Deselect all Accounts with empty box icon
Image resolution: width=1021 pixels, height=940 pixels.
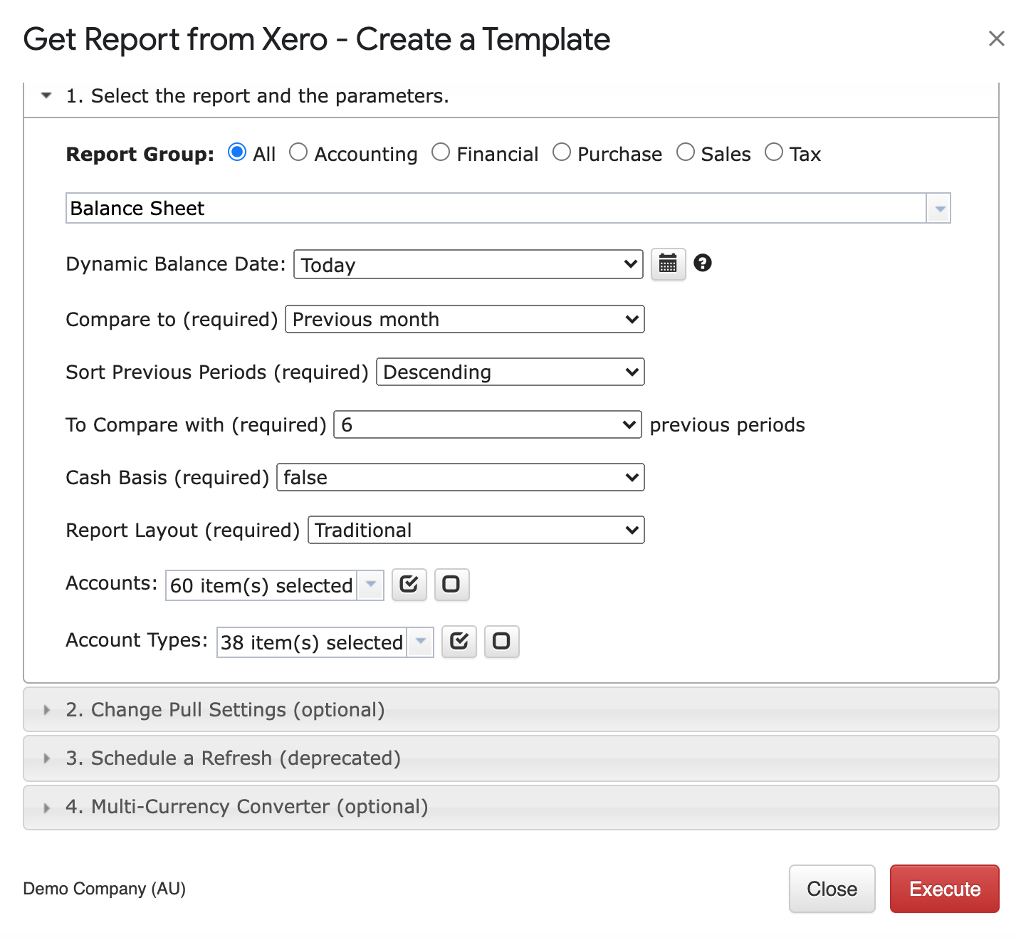click(451, 585)
